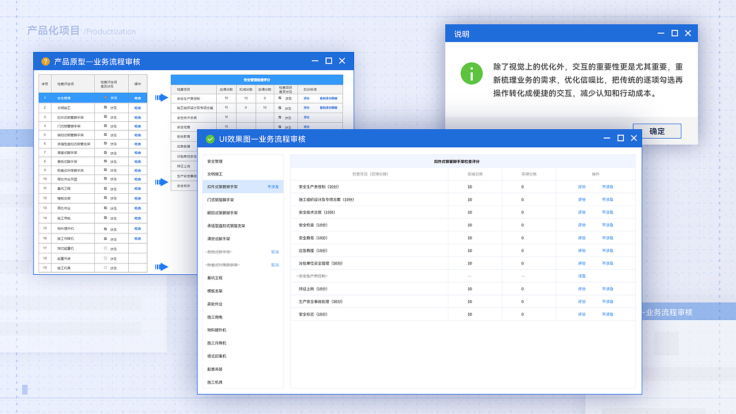
Task: Close the UI效果图 window
Action: (x=634, y=138)
